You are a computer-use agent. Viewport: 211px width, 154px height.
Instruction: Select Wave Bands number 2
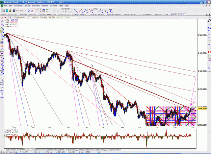click(x=61, y=11)
